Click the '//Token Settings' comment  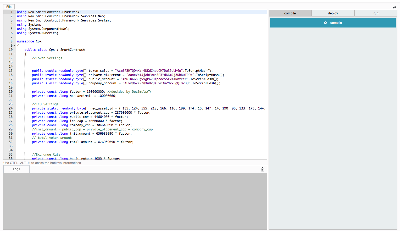pyautogui.click(x=47, y=58)
